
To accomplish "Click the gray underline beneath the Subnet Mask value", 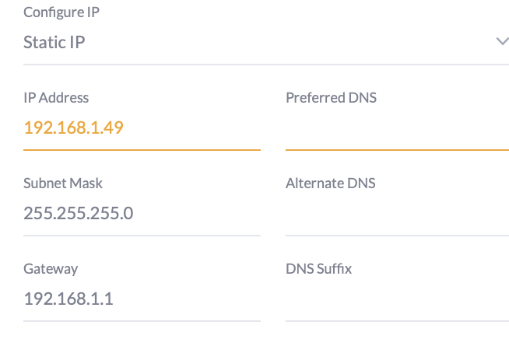I will point(142,235).
